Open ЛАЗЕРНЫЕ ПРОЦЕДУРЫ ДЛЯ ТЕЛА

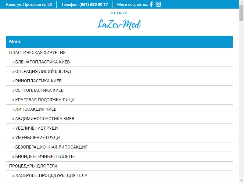coord(119,175)
